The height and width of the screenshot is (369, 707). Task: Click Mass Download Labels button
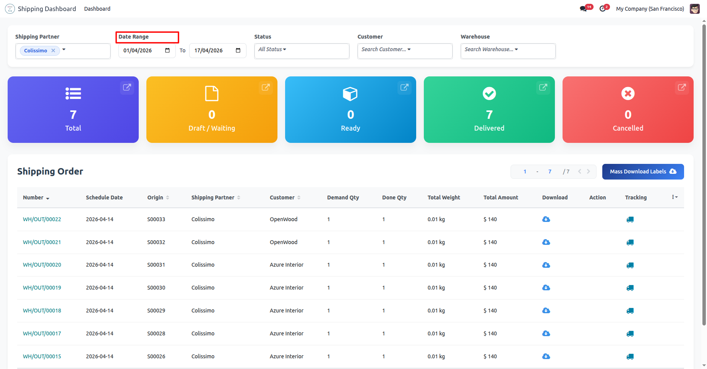tap(643, 172)
